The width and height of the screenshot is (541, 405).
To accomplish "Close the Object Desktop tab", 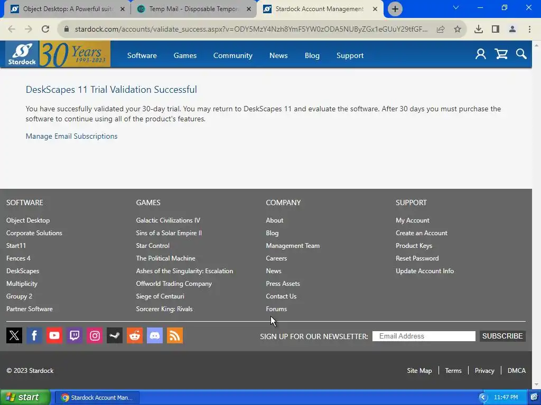I will (x=122, y=9).
